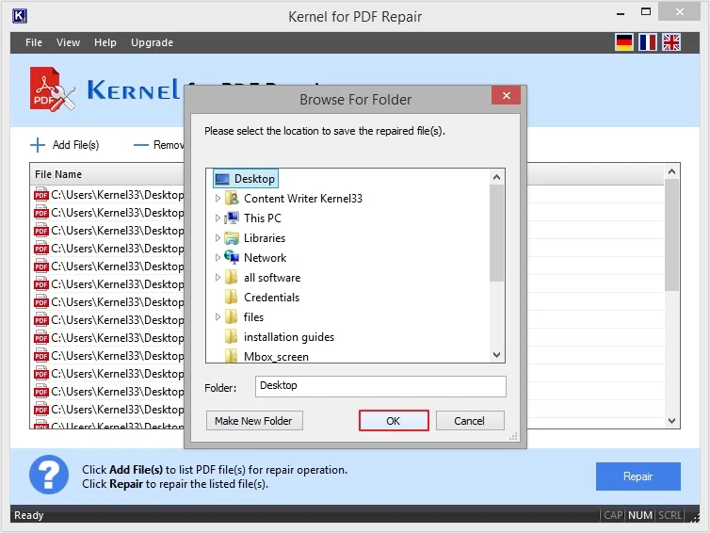Click the minus icon beside Remove

141,145
